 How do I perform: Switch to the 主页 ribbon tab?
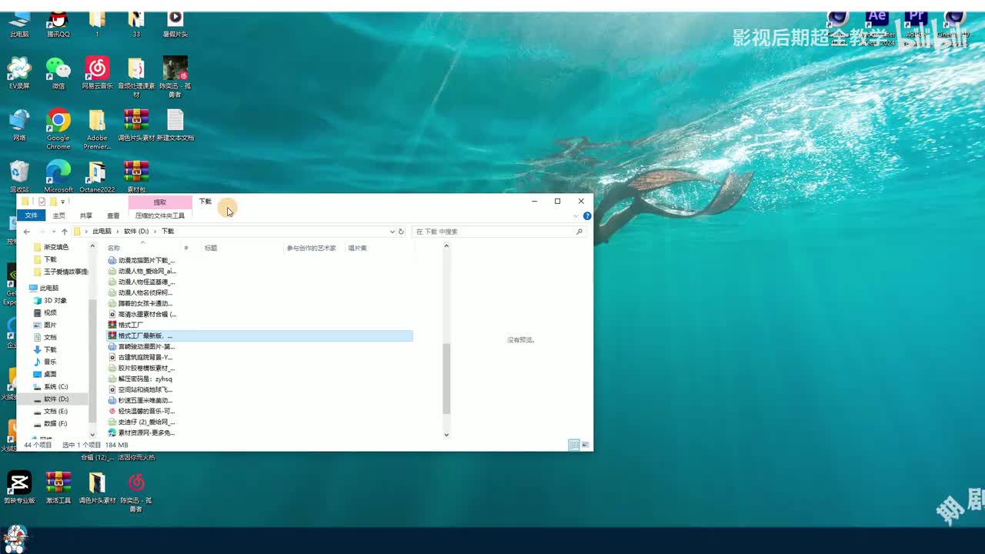58,215
